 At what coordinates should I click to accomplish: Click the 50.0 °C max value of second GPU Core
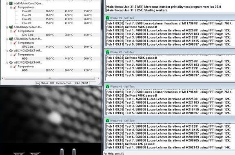(x=88, y=46)
